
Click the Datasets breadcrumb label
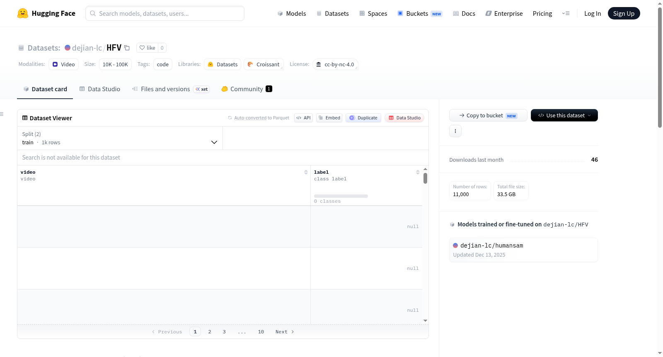pyautogui.click(x=44, y=48)
